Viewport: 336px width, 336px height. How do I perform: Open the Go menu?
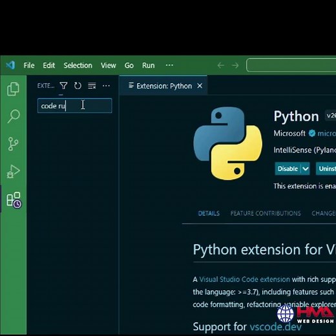pos(129,65)
